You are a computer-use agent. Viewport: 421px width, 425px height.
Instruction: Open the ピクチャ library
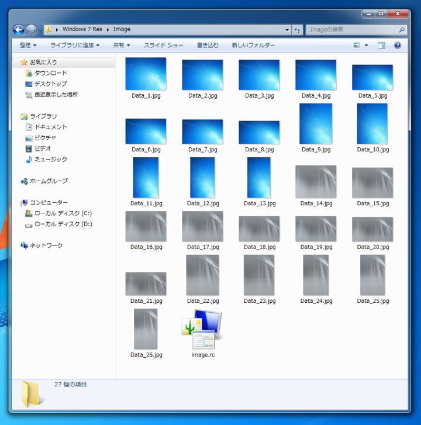pyautogui.click(x=45, y=138)
